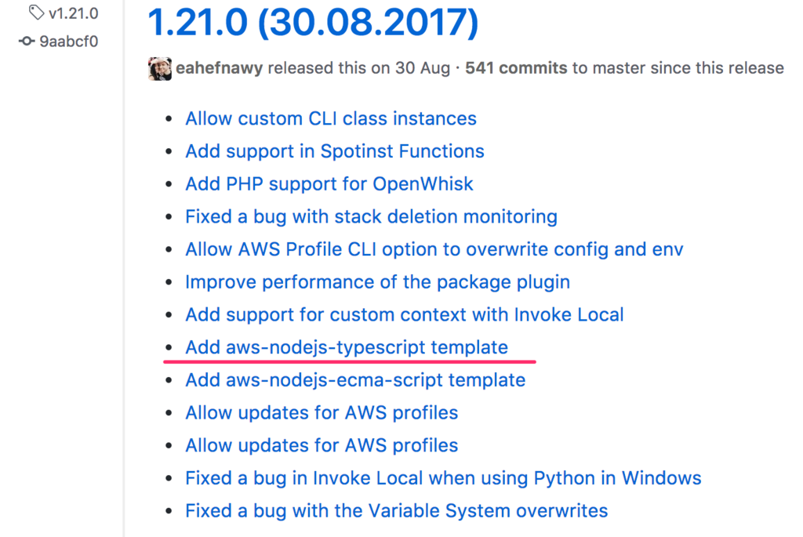Open Allow custom CLI class instances
803x537 pixels.
click(x=330, y=118)
